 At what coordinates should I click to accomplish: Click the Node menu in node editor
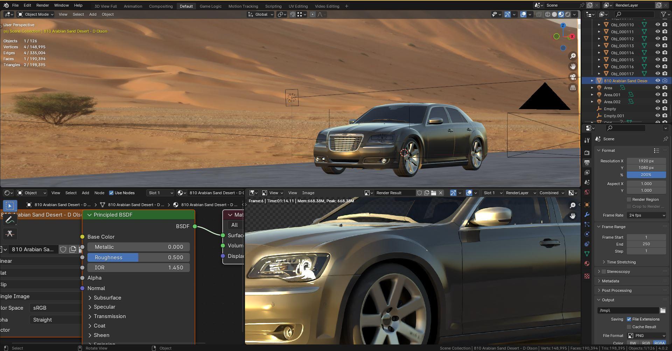[99, 193]
